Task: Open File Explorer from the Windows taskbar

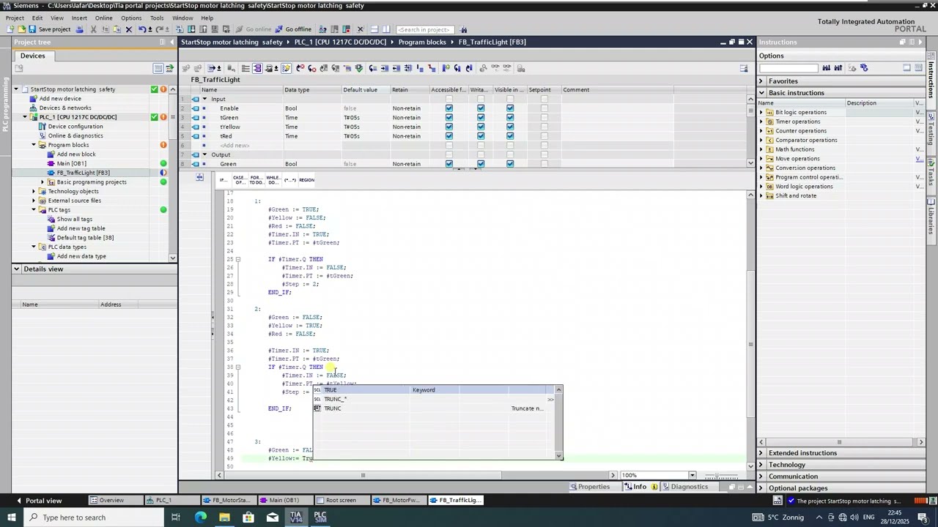Action: (224, 517)
